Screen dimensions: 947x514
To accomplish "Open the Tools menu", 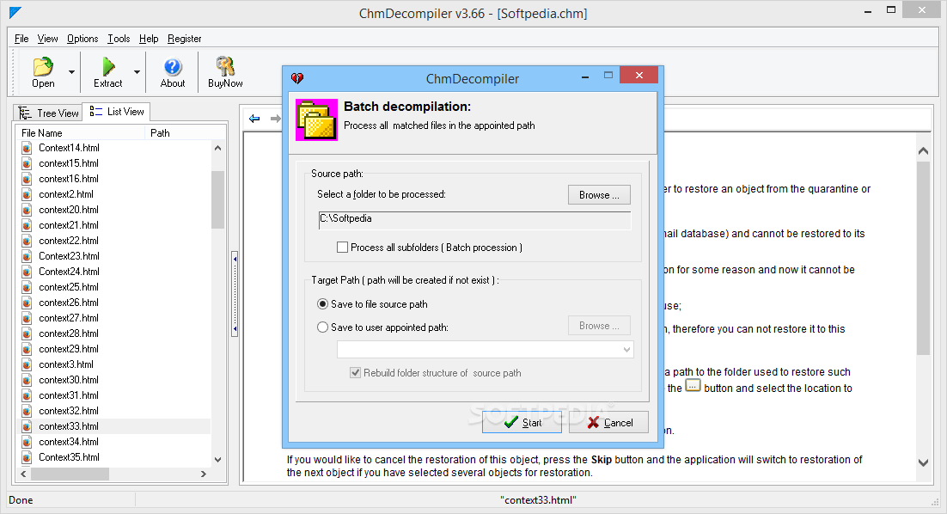I will click(x=119, y=39).
